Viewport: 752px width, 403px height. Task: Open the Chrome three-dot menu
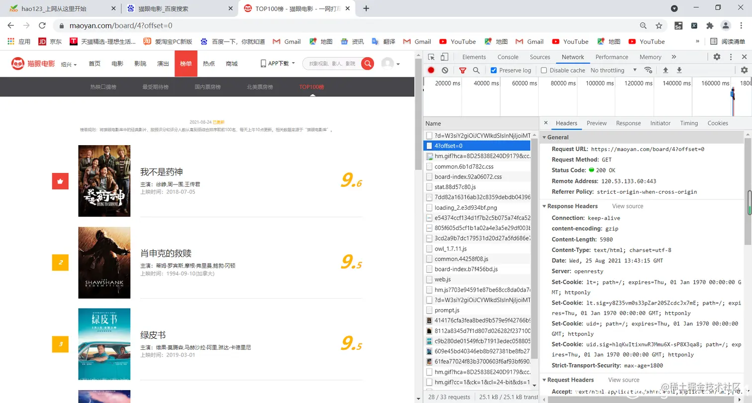(741, 25)
